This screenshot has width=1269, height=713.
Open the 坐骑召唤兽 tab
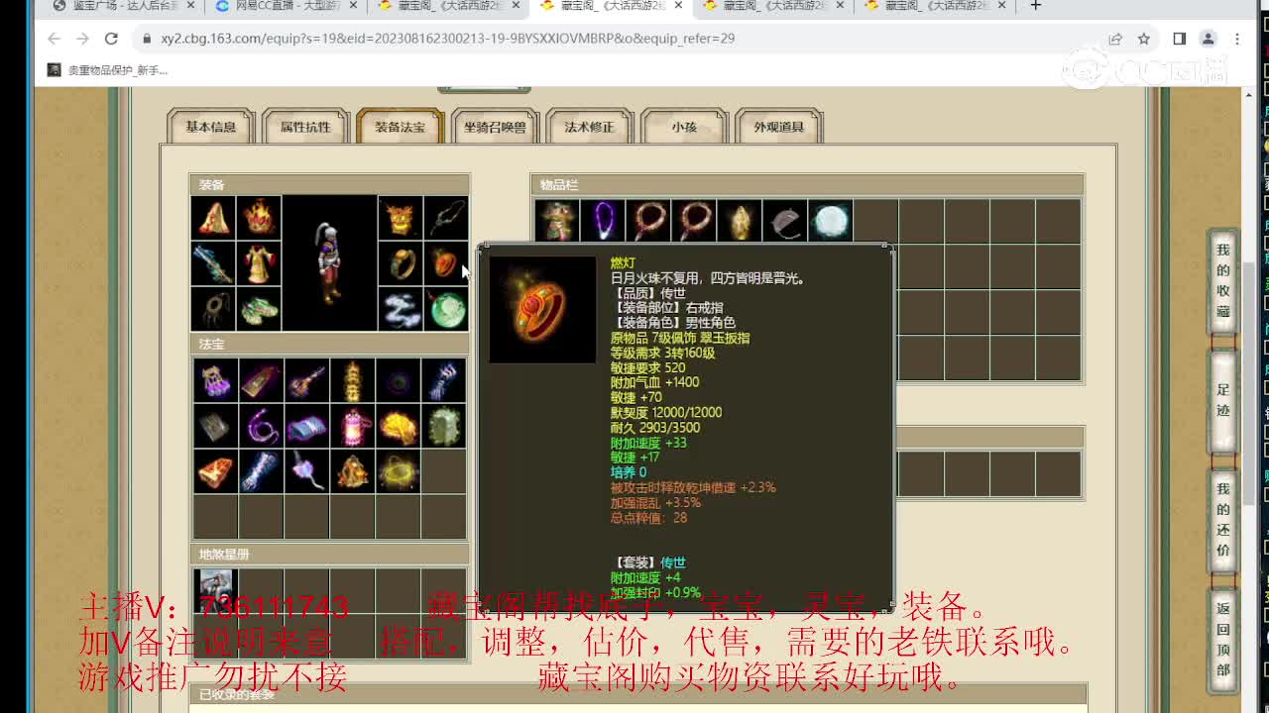pyautogui.click(x=495, y=127)
